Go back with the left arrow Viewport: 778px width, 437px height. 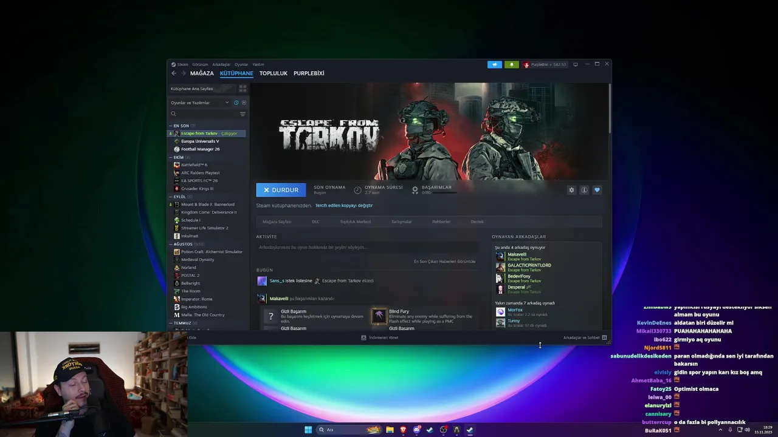tap(174, 73)
